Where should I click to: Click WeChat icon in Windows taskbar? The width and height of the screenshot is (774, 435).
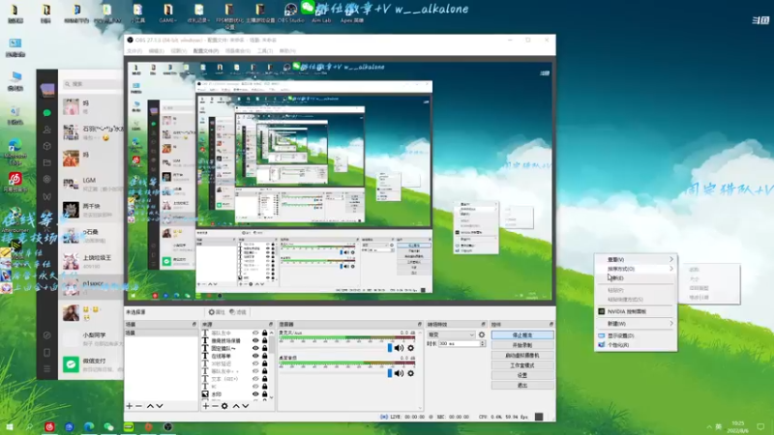pos(108,427)
